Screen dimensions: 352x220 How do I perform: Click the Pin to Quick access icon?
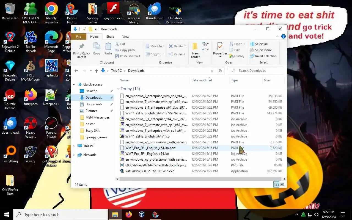[81, 51]
